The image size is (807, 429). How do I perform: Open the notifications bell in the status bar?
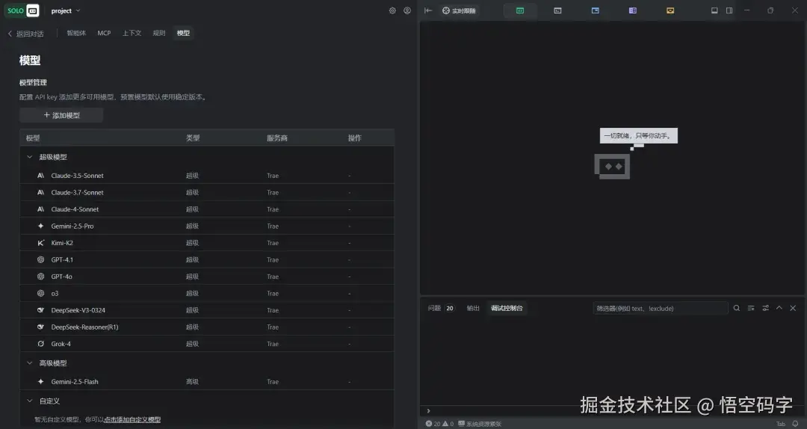[795, 424]
